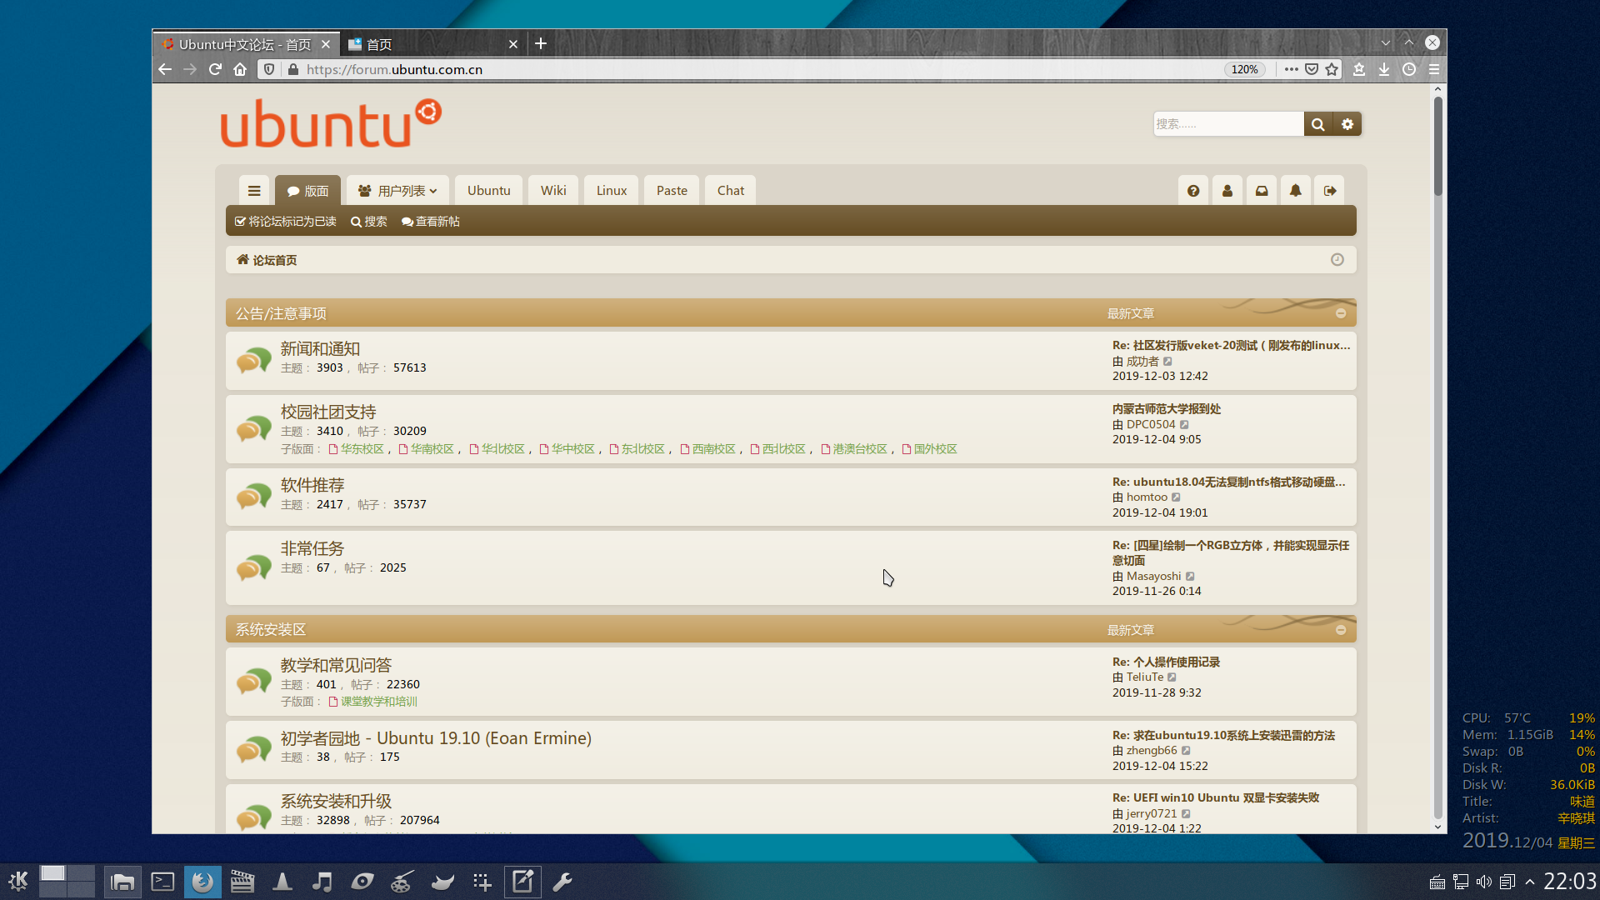Open advanced search gear icon

tap(1347, 124)
